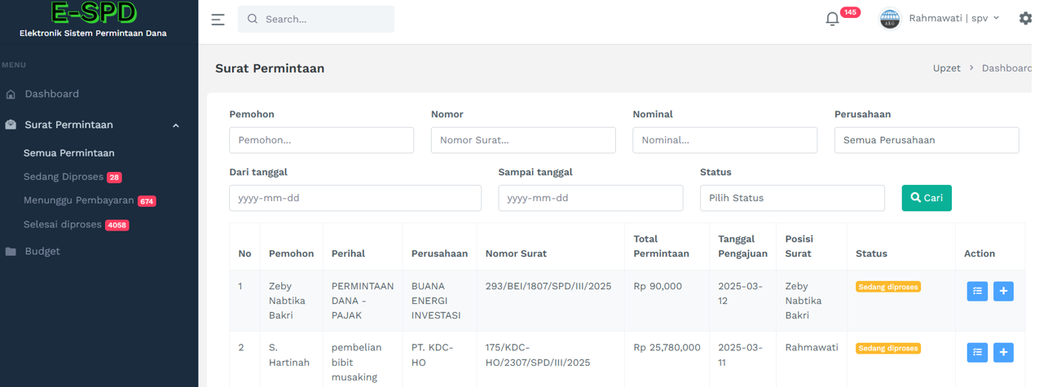The image size is (1039, 387).
Task: Click the user avatar image
Action: point(890,19)
